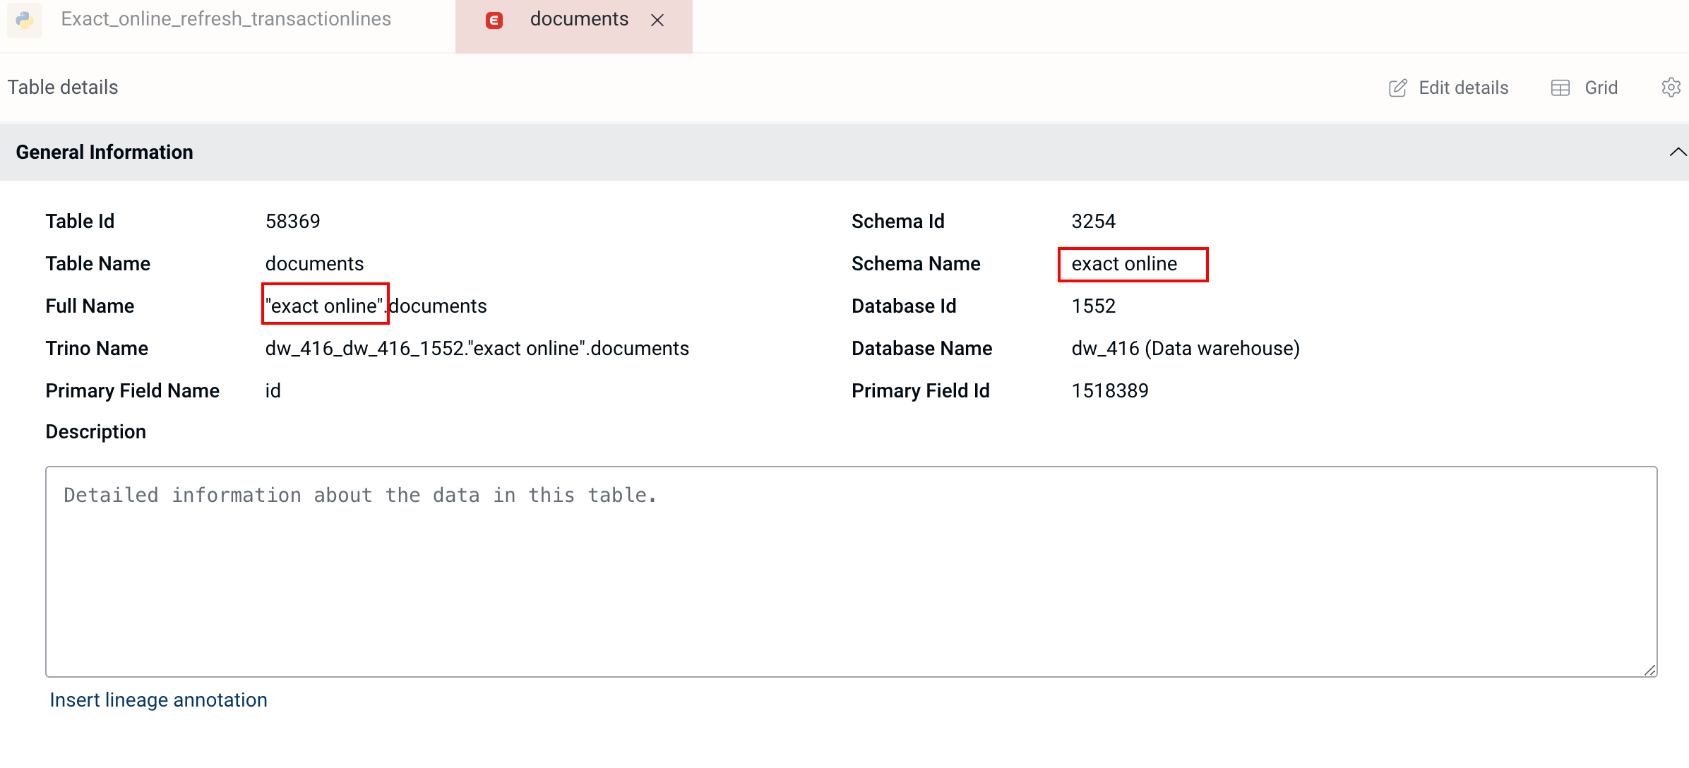Click the description textarea resize handle
This screenshot has height=768, width=1689.
[1650, 671]
